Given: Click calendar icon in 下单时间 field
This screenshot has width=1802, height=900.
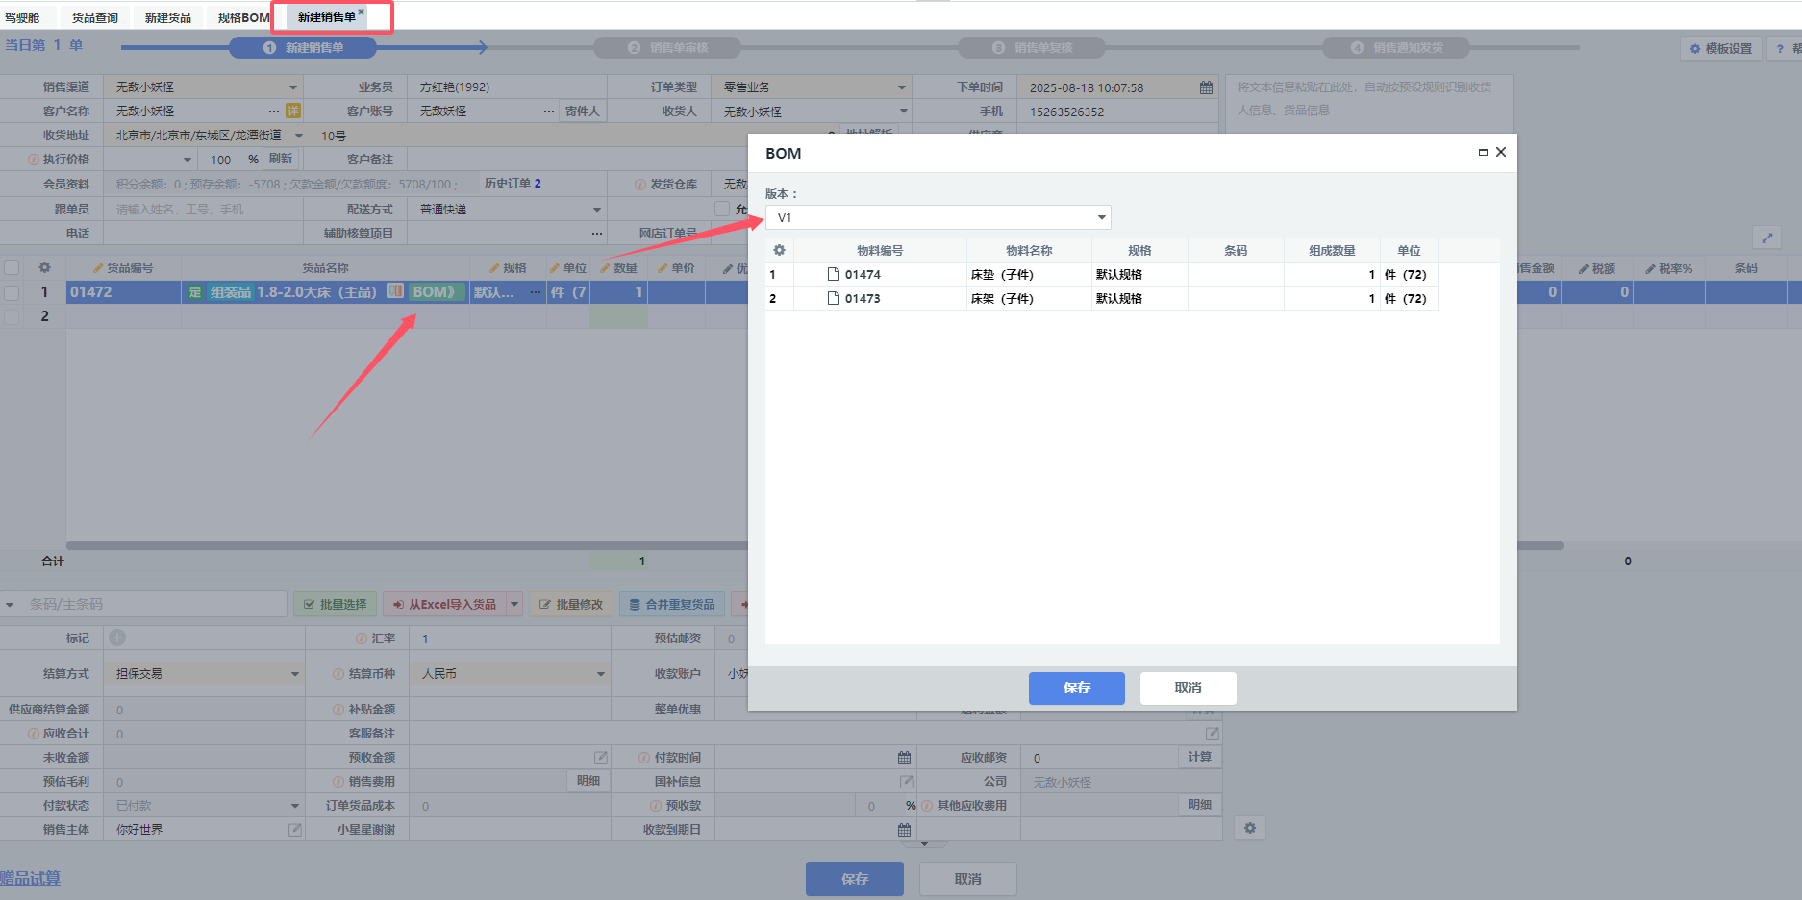Looking at the screenshot, I should coord(1206,87).
